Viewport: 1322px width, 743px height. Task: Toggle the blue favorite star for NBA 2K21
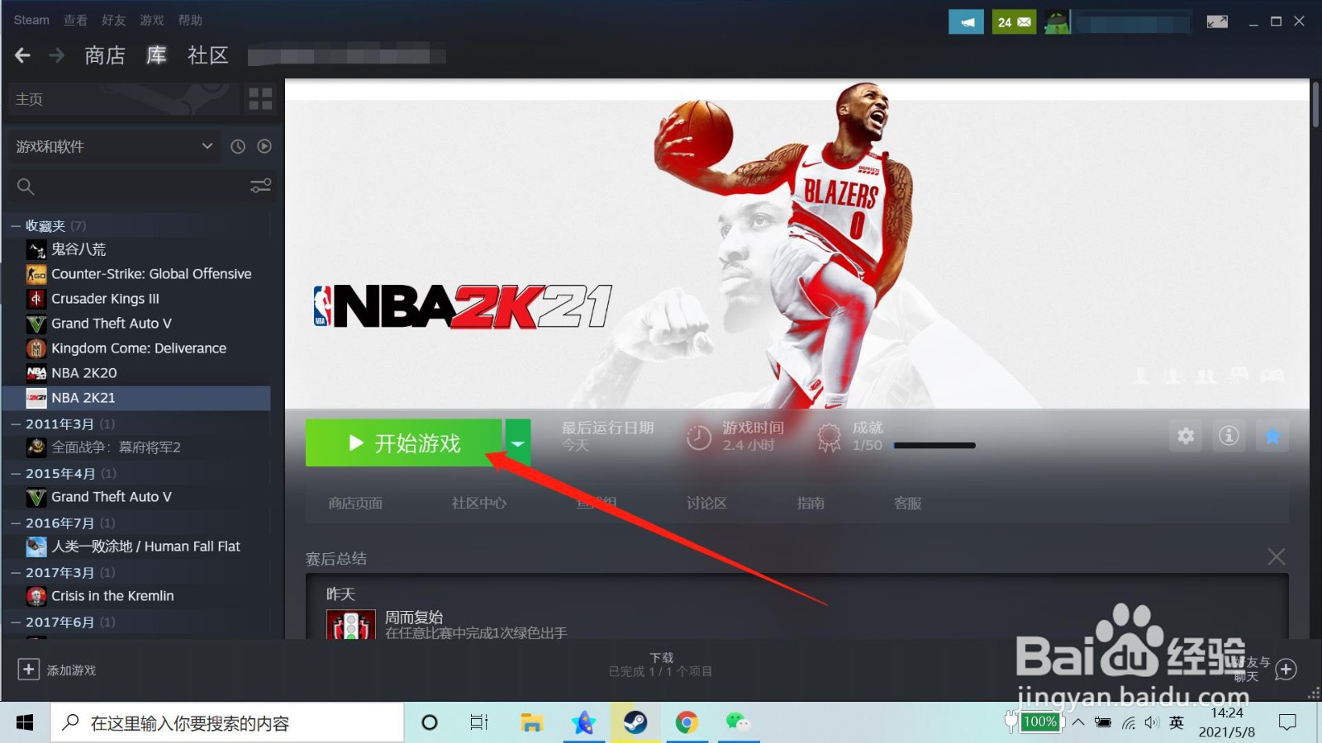pos(1273,436)
